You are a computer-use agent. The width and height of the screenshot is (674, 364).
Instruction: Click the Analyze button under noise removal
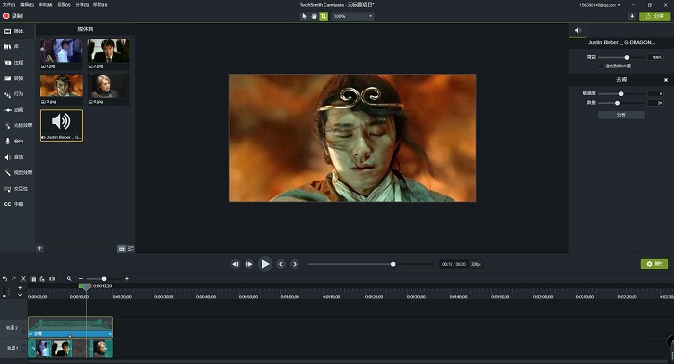click(621, 115)
